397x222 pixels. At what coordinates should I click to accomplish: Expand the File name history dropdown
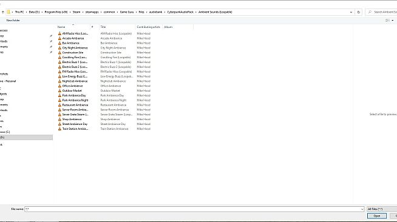362,209
